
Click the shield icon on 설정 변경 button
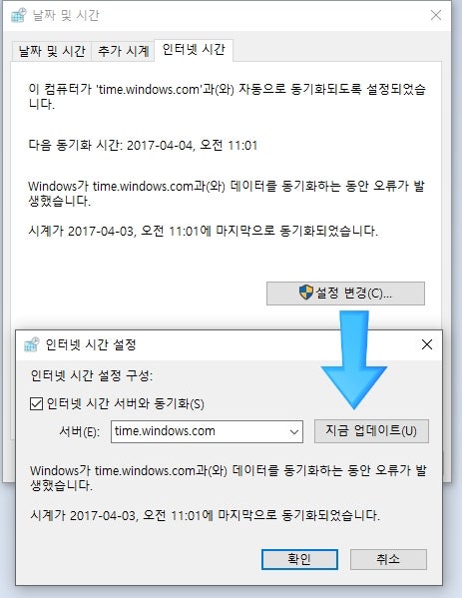click(305, 293)
